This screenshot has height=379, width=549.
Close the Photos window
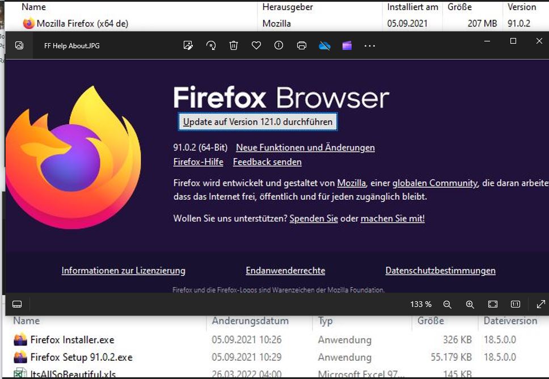click(539, 41)
